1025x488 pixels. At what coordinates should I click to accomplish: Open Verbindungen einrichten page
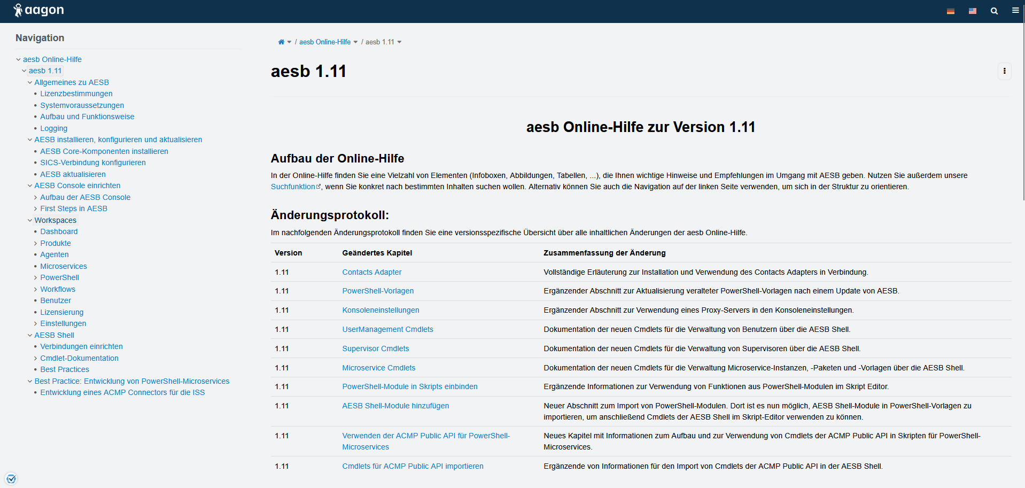81,346
